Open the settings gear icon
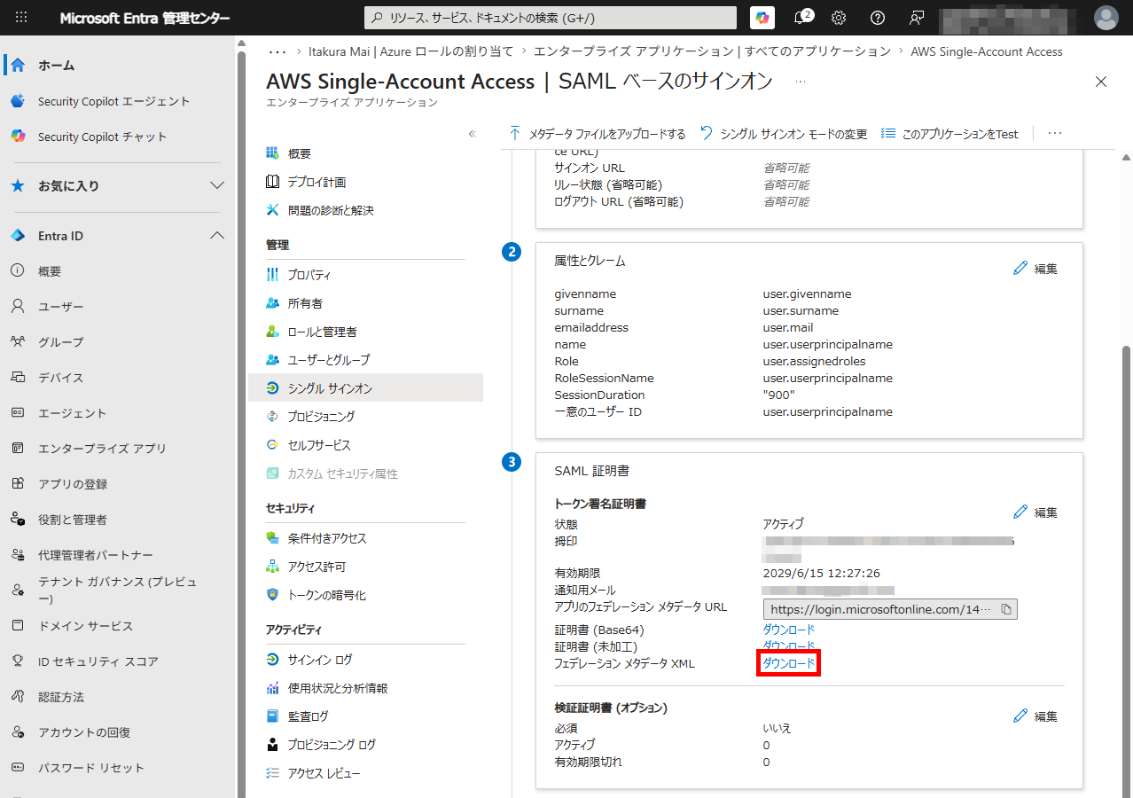 839,18
